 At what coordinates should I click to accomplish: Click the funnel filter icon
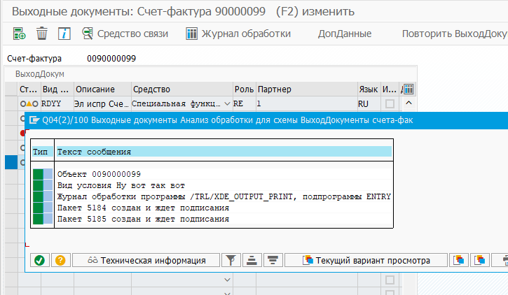(x=231, y=260)
